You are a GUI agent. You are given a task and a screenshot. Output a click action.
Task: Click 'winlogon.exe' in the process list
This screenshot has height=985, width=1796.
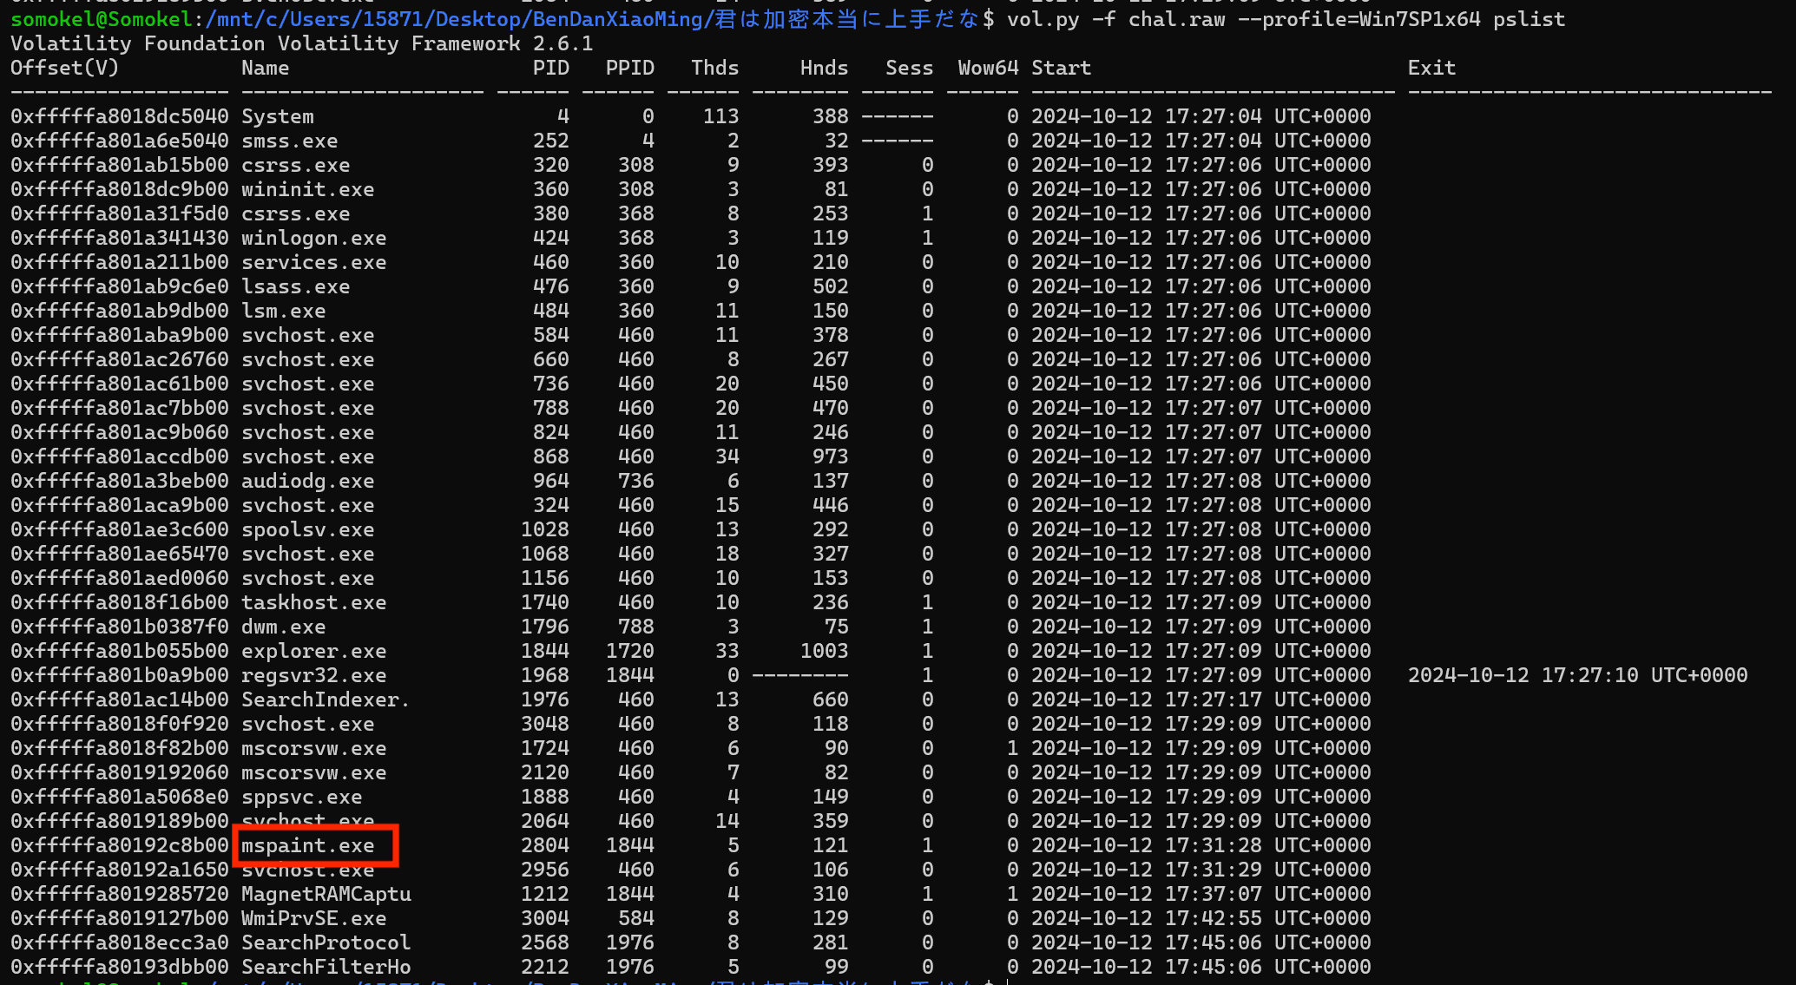pos(314,238)
